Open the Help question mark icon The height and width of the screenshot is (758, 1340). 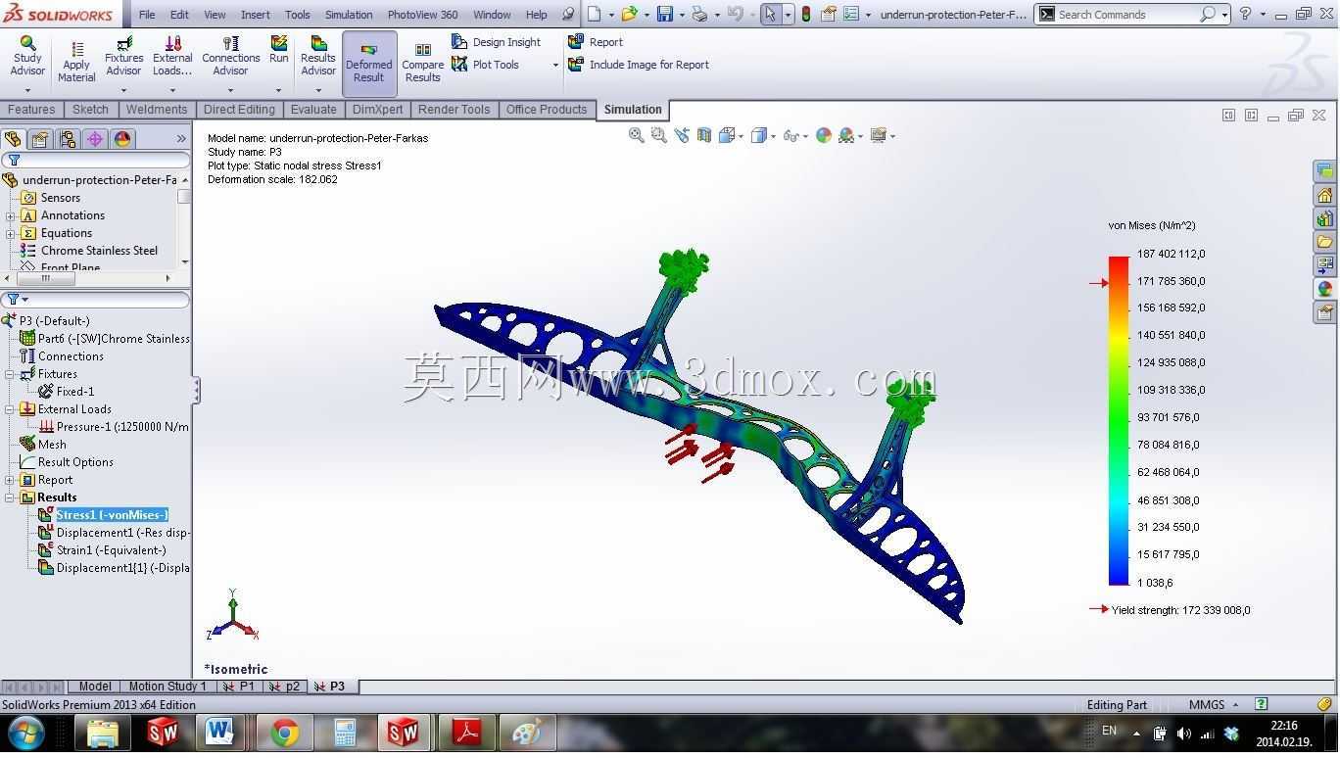click(x=1245, y=15)
